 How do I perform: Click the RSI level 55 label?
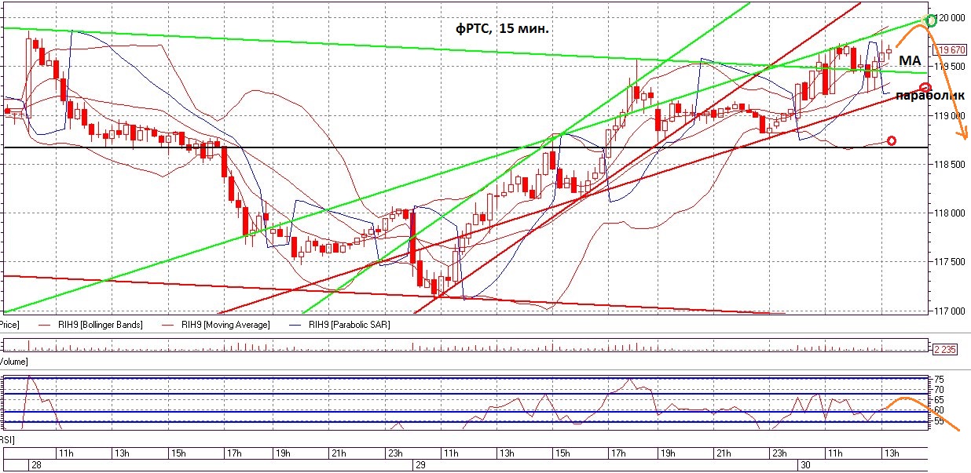click(938, 421)
